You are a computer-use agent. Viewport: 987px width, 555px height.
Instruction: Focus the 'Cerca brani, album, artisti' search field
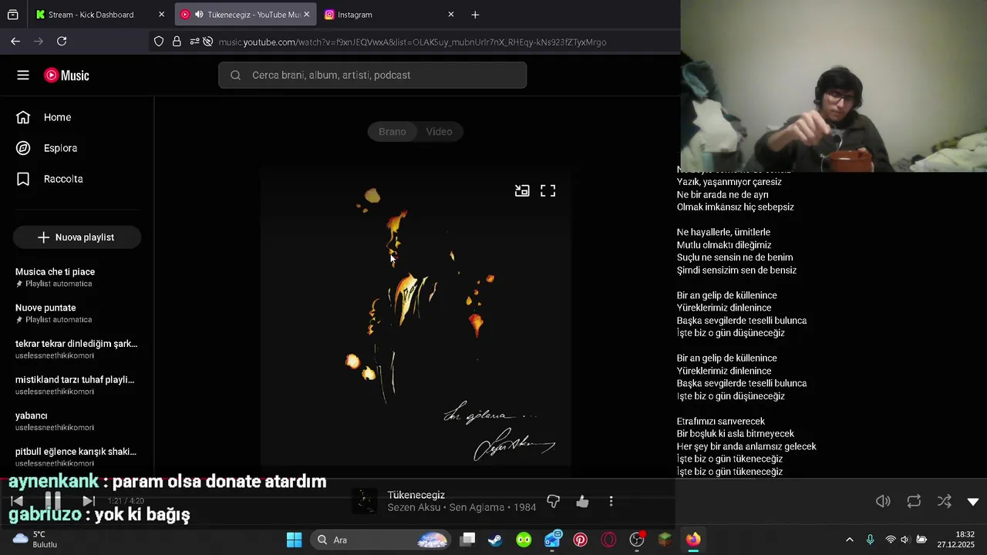(x=372, y=75)
